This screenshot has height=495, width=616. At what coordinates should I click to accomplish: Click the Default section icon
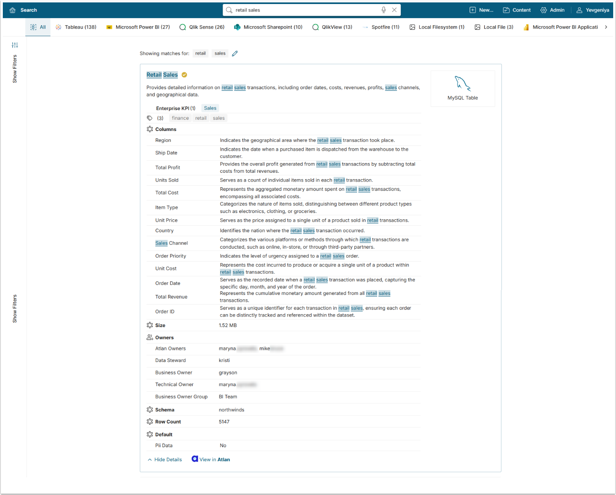point(150,435)
